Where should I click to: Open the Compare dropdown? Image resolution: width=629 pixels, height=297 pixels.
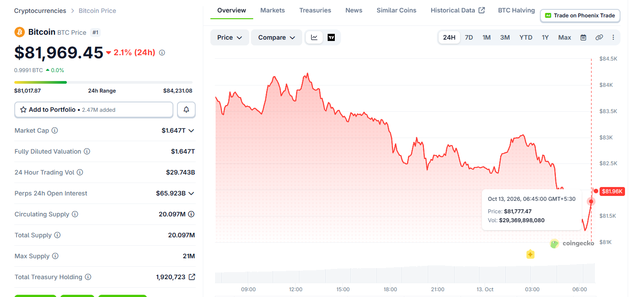pyautogui.click(x=277, y=37)
